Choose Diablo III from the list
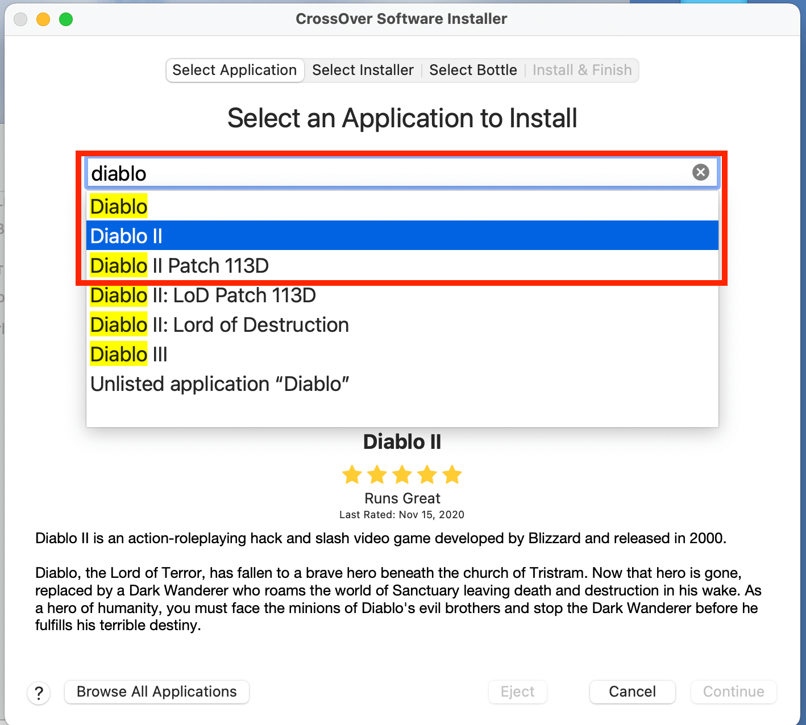 pos(402,354)
